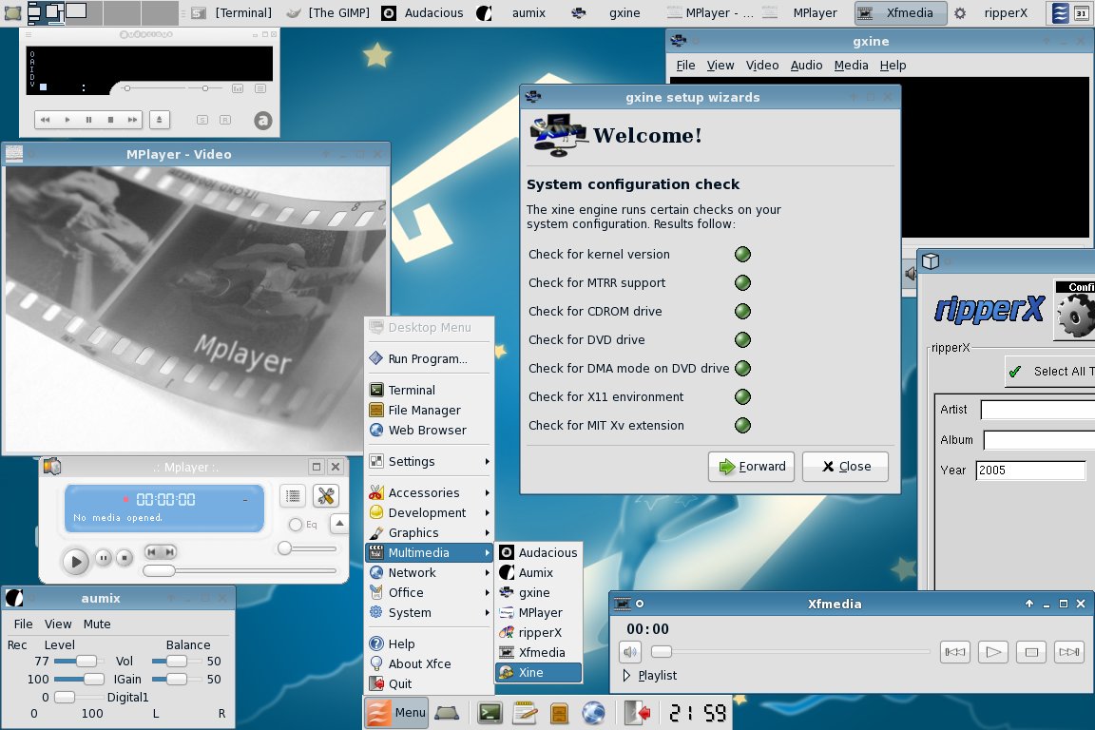Open the Audacious playlist panel icon
The width and height of the screenshot is (1095, 730).
click(260, 88)
